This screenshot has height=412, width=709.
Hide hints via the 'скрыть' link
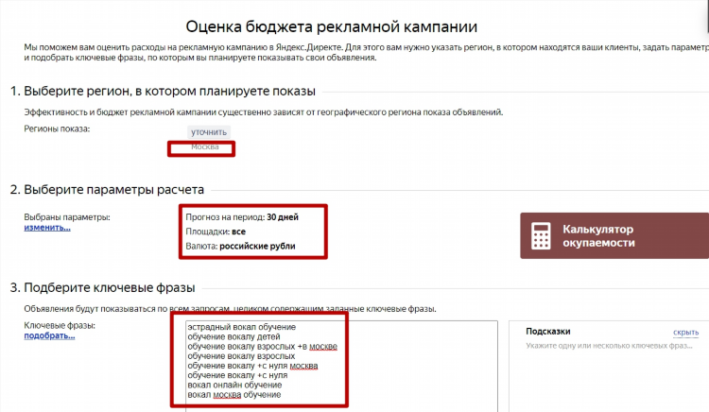click(x=685, y=333)
